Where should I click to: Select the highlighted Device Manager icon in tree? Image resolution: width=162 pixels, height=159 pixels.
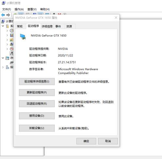pos(11,53)
